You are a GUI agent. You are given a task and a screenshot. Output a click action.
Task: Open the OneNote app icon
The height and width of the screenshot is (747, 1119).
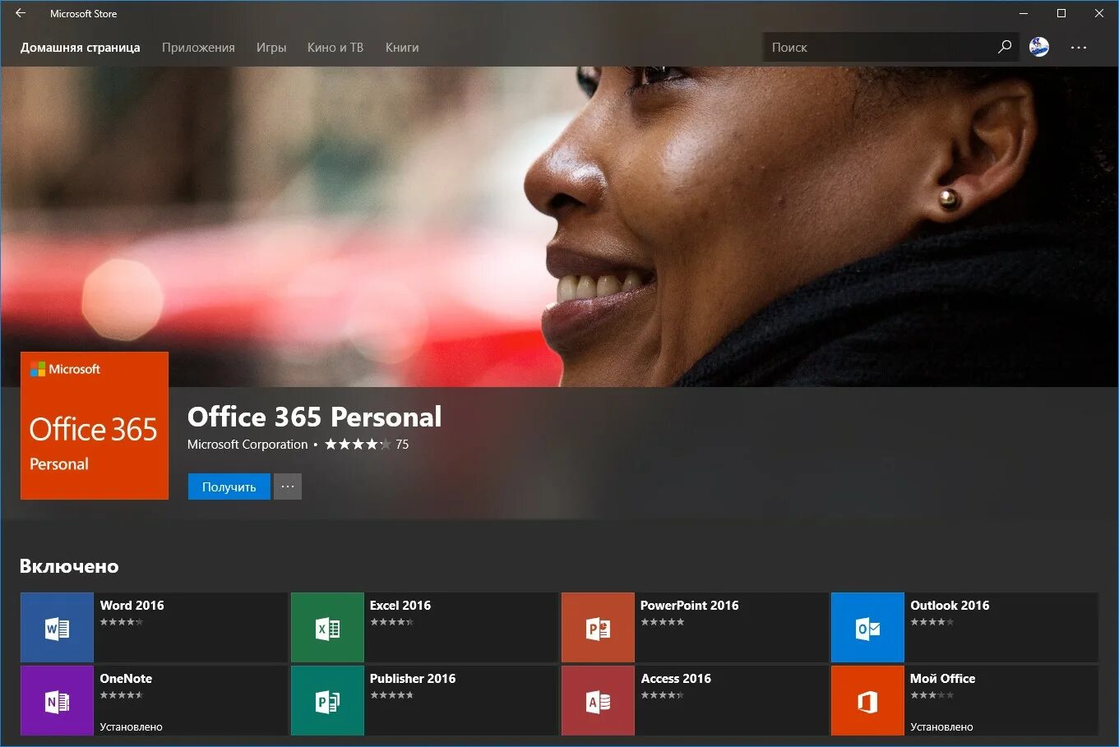pos(57,701)
